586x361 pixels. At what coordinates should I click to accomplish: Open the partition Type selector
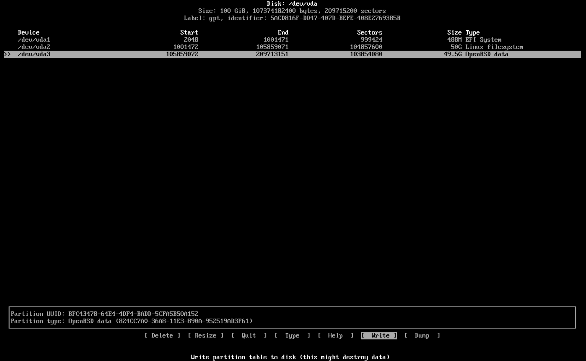coord(292,336)
